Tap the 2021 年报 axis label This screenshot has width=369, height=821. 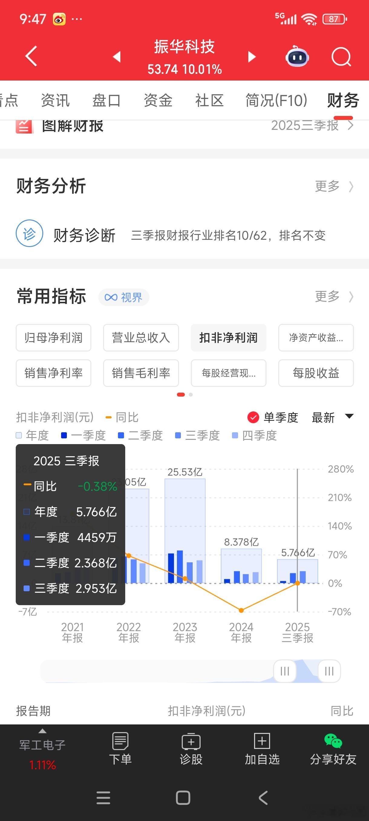pos(73,632)
